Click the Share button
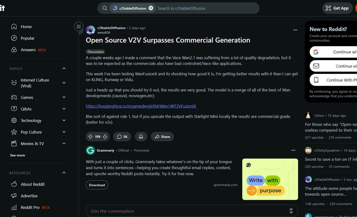 (162, 137)
